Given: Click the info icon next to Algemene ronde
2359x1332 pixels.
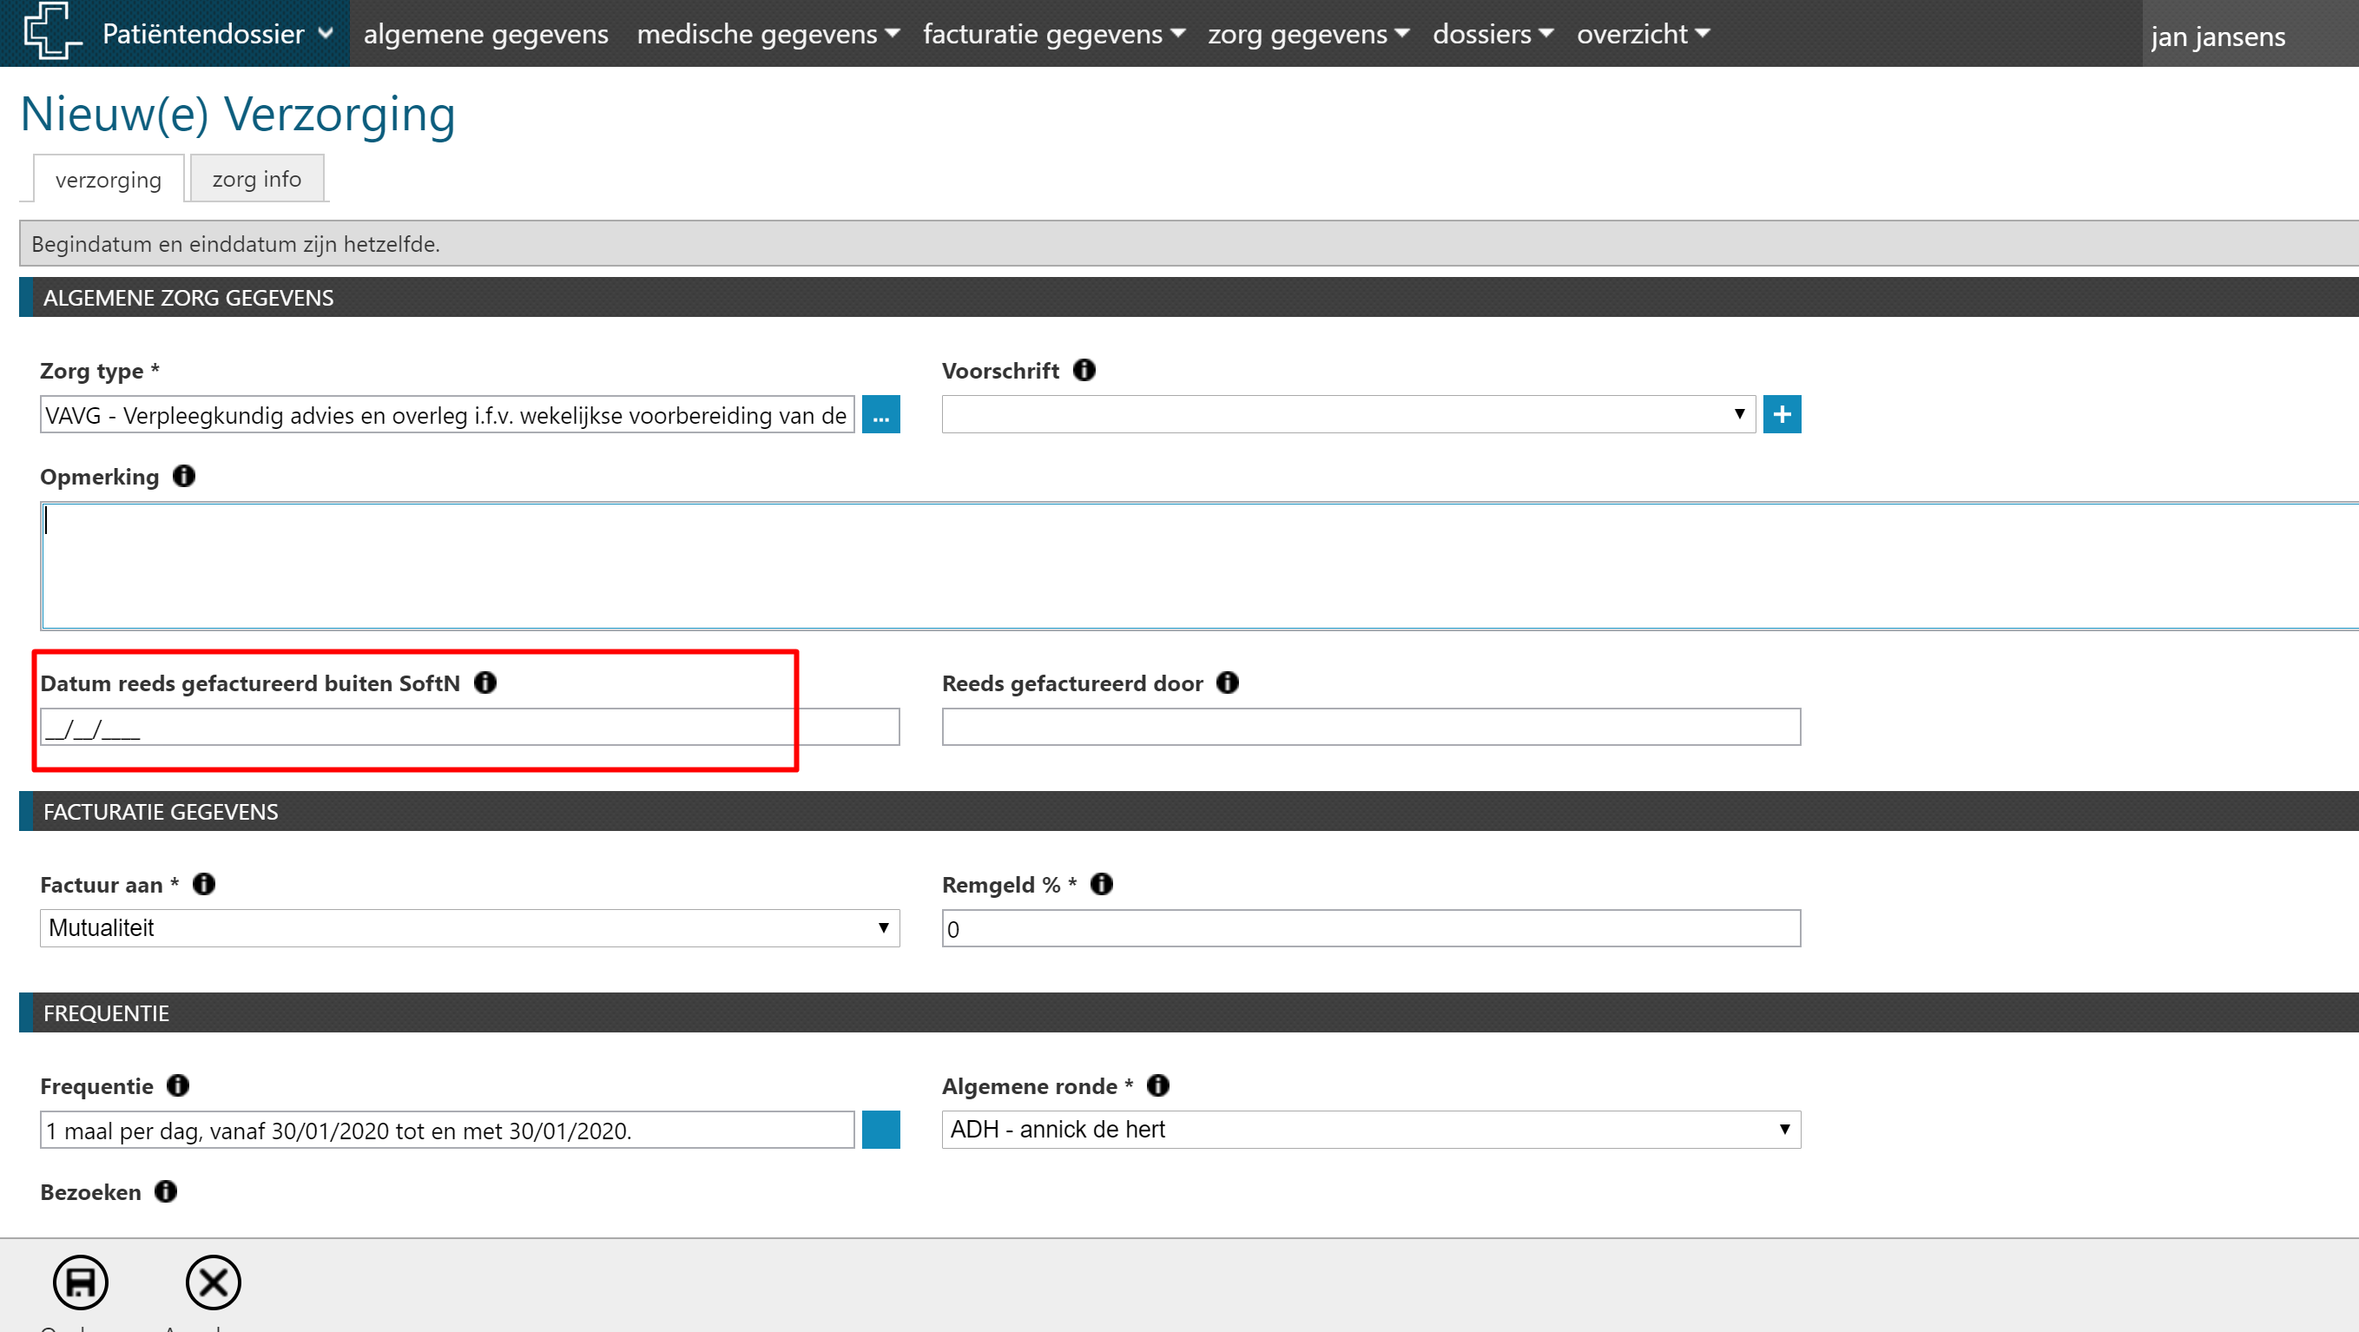Looking at the screenshot, I should pos(1157,1085).
